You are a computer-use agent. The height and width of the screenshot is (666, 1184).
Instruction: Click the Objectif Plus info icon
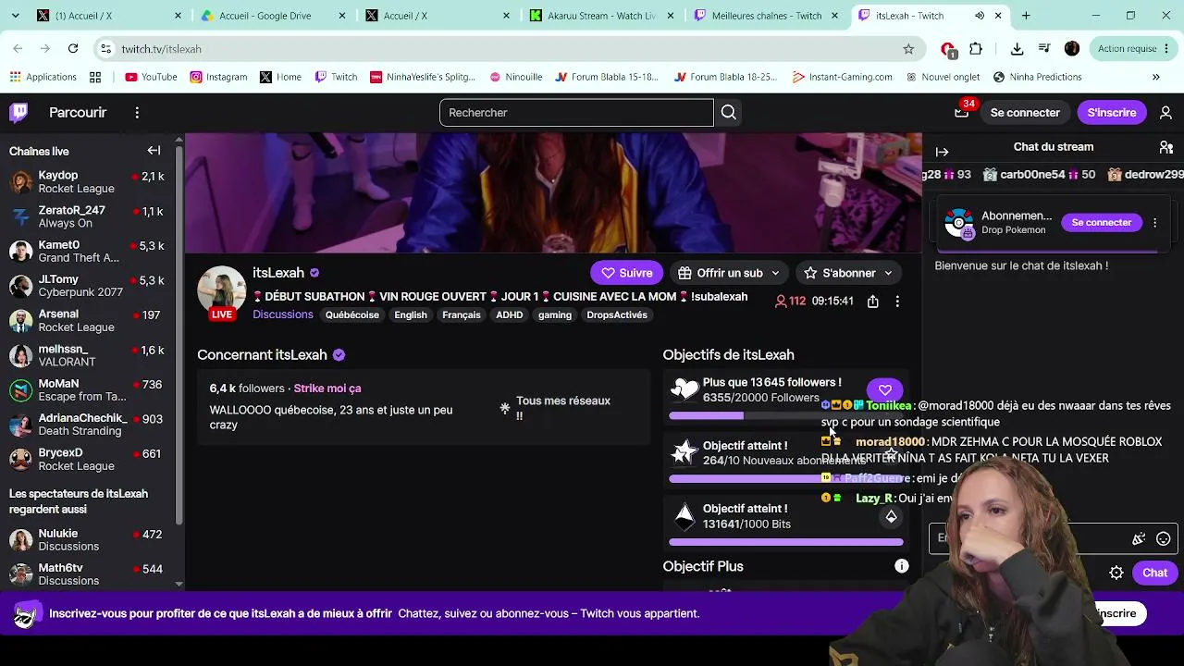pyautogui.click(x=902, y=566)
